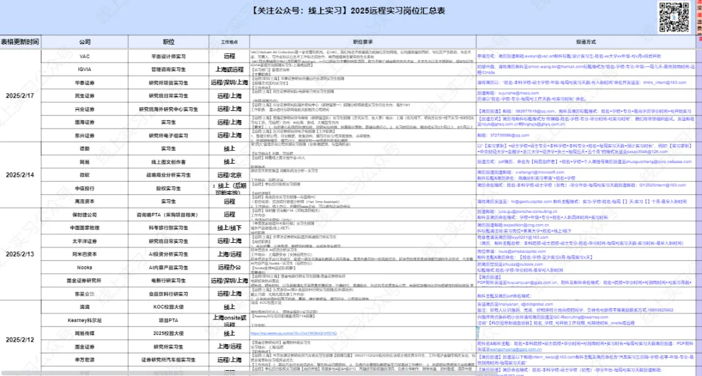Viewport: 702px width, 376px height.
Task: Click the position cell 'AI内容产品实习生'
Action: coord(168,268)
